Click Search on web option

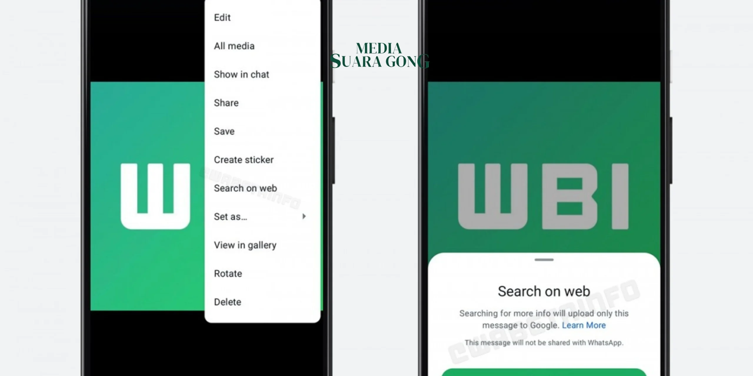pyautogui.click(x=245, y=188)
